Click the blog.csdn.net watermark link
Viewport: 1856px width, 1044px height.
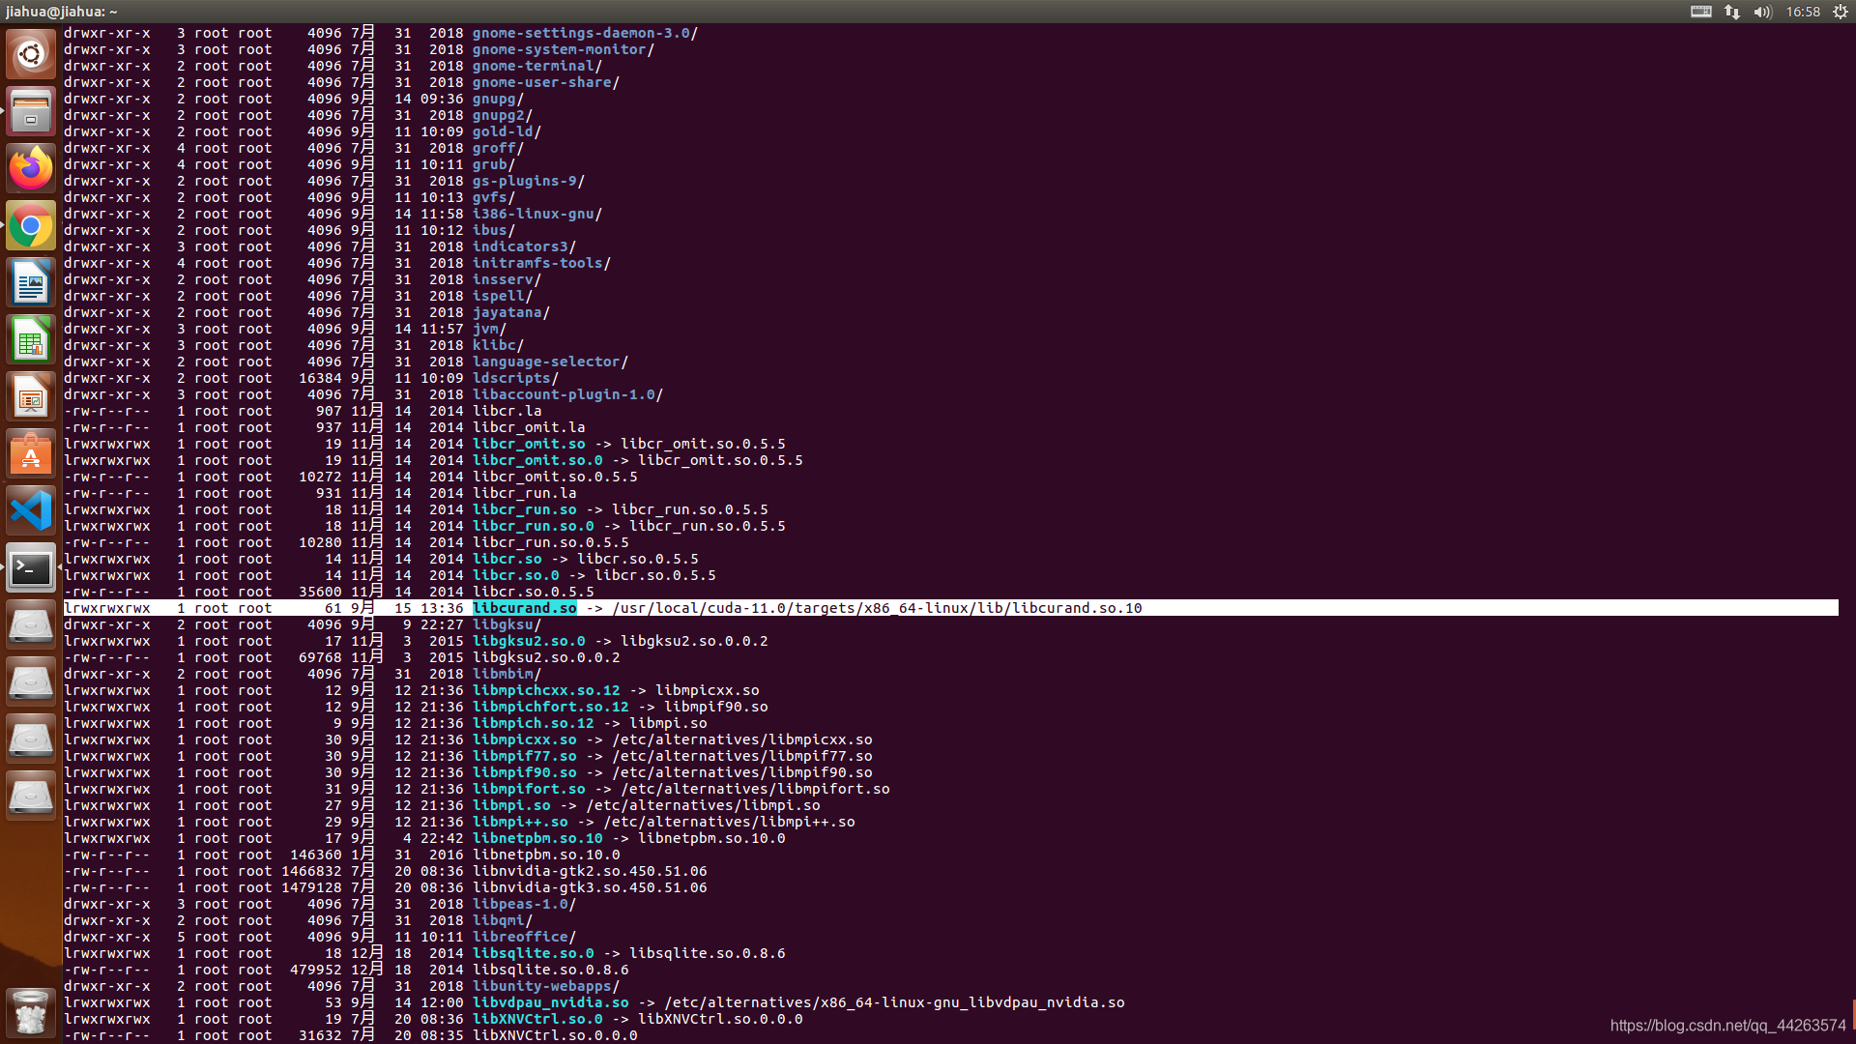(1727, 1026)
